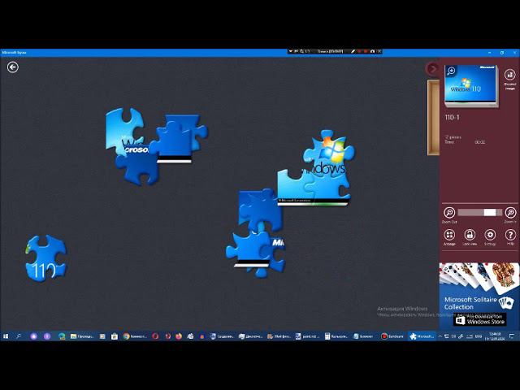This screenshot has height=390, width=520.
Task: Click the Zoom In magnifier icon
Action: point(510,213)
